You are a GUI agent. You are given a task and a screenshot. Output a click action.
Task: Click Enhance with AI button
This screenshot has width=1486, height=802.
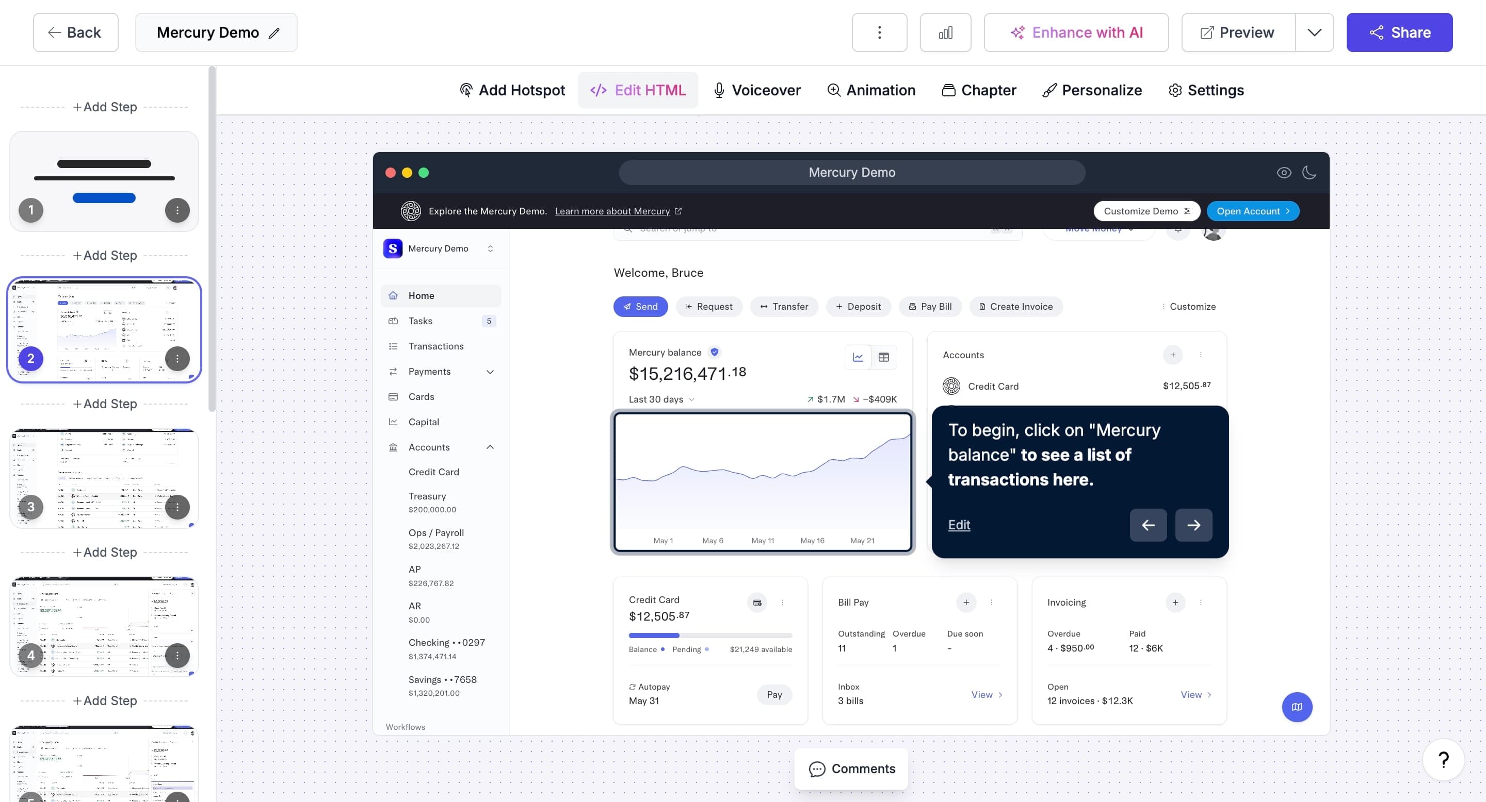[x=1076, y=32]
